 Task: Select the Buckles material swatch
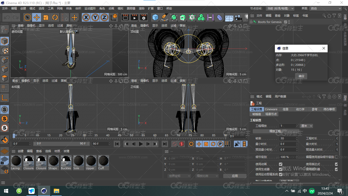pyautogui.click(x=66, y=163)
